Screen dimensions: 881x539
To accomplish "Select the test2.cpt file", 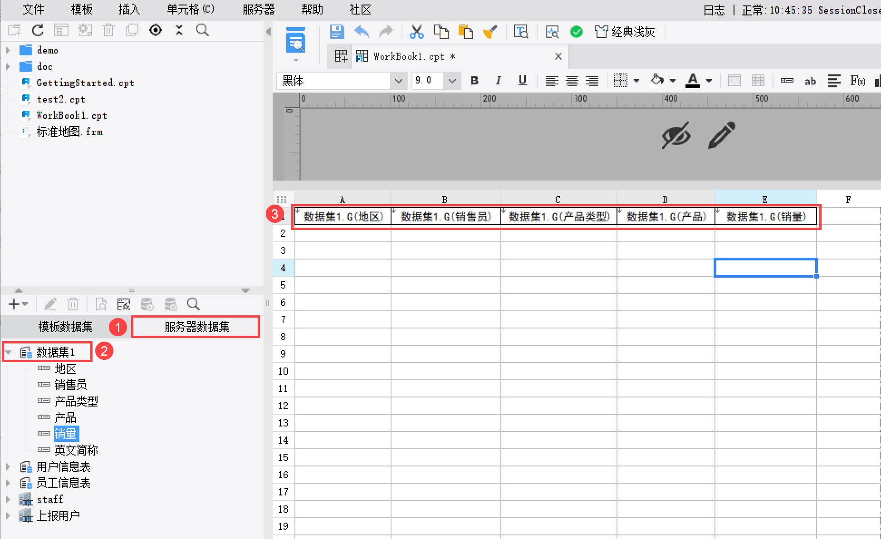I will [x=61, y=99].
